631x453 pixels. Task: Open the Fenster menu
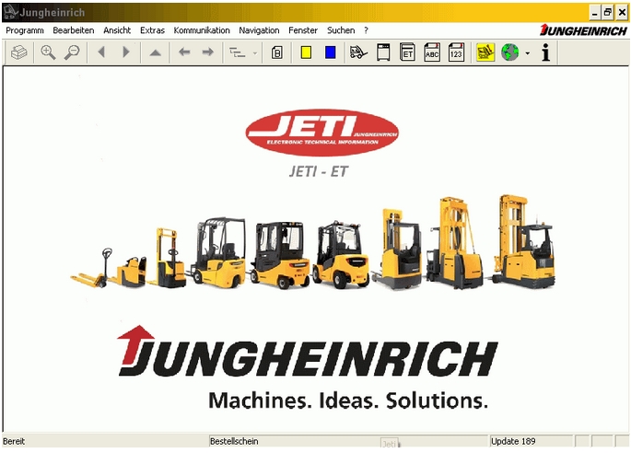pos(303,30)
